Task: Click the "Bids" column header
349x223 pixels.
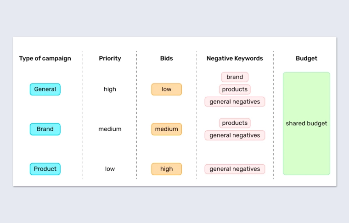Action: (166, 58)
